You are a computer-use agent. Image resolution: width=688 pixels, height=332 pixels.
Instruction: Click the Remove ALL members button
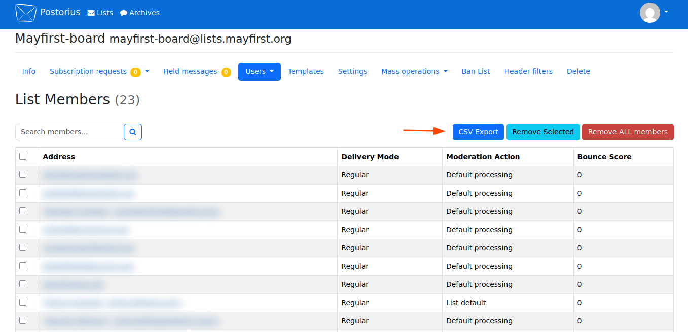point(628,132)
